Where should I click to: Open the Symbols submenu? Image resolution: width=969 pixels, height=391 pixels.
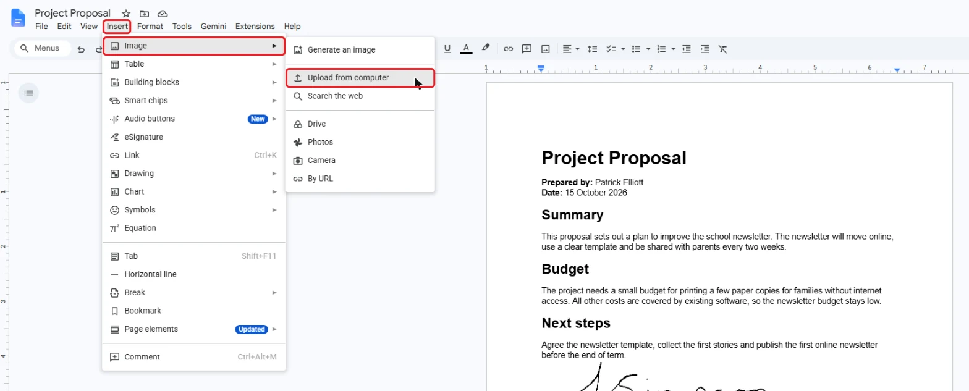point(194,210)
